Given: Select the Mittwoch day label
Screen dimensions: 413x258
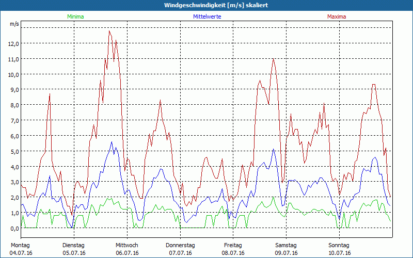Looking at the screenshot, I should 127,245.
